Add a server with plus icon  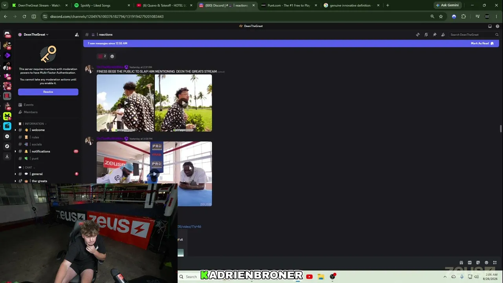[7, 136]
